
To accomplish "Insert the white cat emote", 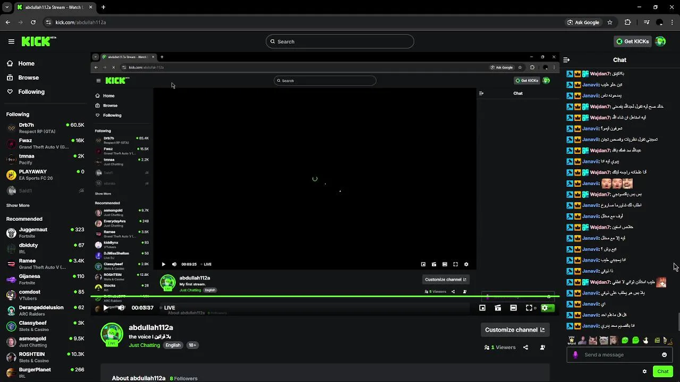I will point(603,340).
